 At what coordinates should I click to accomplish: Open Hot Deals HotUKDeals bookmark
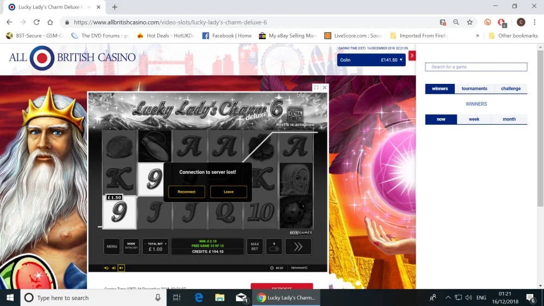tap(165, 35)
